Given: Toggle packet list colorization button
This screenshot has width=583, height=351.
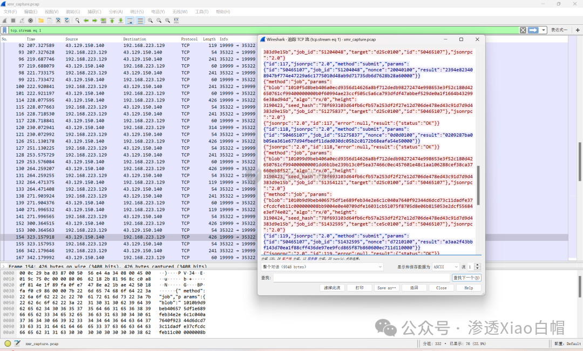Looking at the screenshot, I should (x=140, y=21).
